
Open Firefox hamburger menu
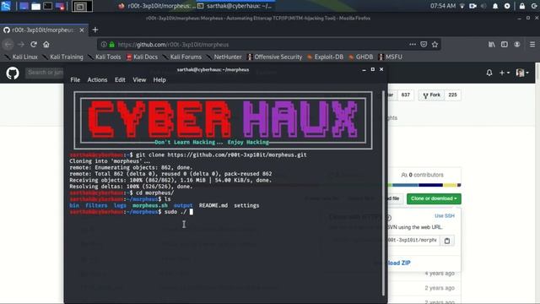pos(532,45)
